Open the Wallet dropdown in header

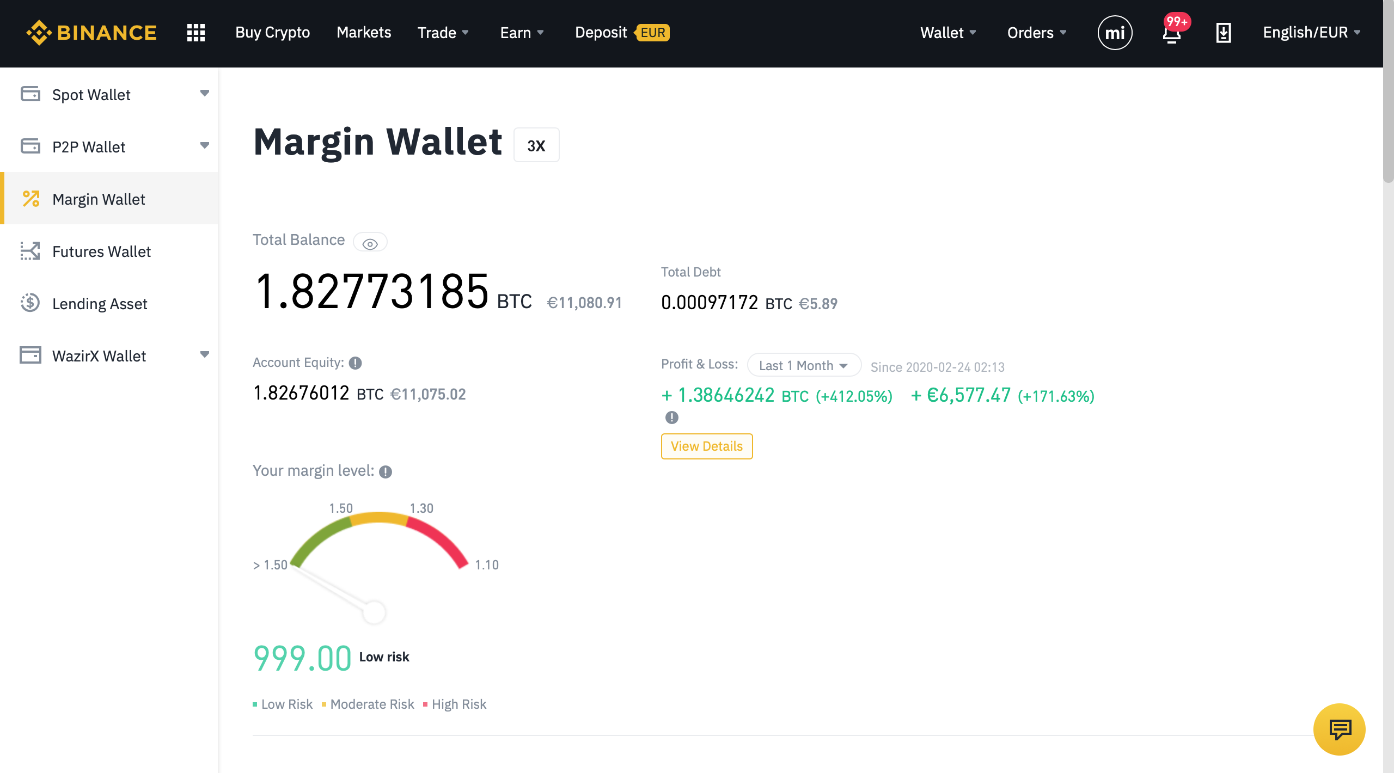(x=948, y=33)
